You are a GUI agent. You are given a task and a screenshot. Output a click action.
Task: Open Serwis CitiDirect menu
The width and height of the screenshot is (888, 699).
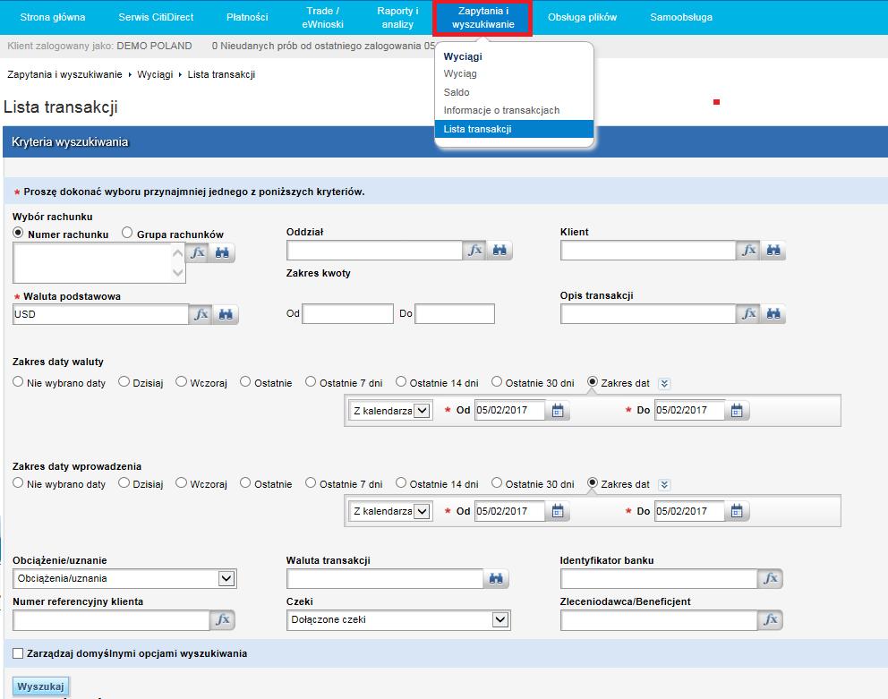(156, 18)
